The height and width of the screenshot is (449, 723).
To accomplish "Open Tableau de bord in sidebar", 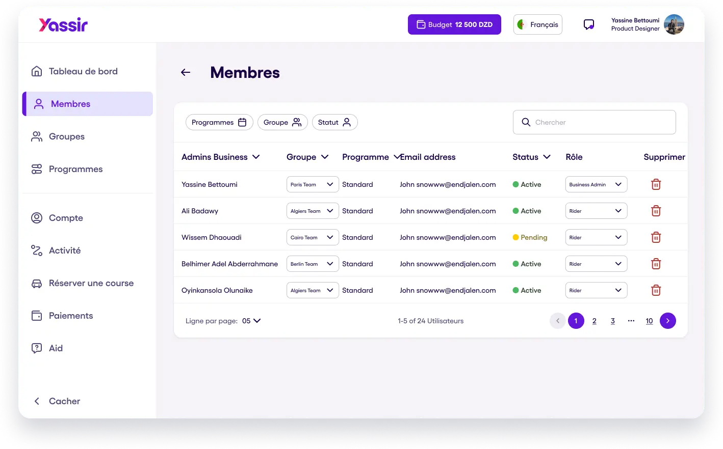I will pyautogui.click(x=74, y=71).
